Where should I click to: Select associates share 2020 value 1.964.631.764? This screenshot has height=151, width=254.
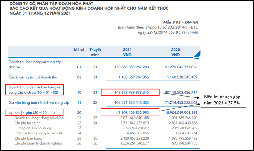point(187,133)
